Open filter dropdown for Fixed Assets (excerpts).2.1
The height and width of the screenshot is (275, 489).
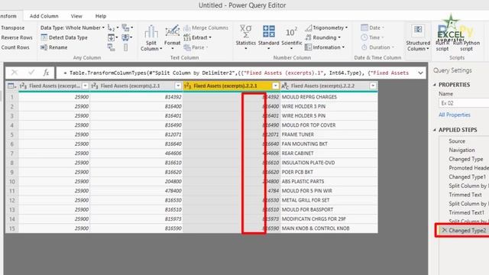[178, 86]
